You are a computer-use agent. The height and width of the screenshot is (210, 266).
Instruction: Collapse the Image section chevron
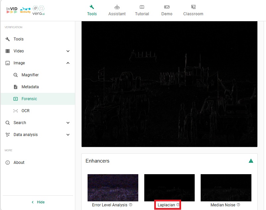click(x=68, y=63)
